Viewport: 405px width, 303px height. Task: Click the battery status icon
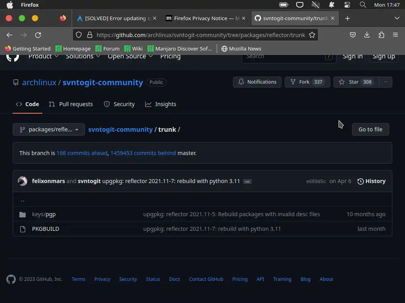click(x=284, y=5)
